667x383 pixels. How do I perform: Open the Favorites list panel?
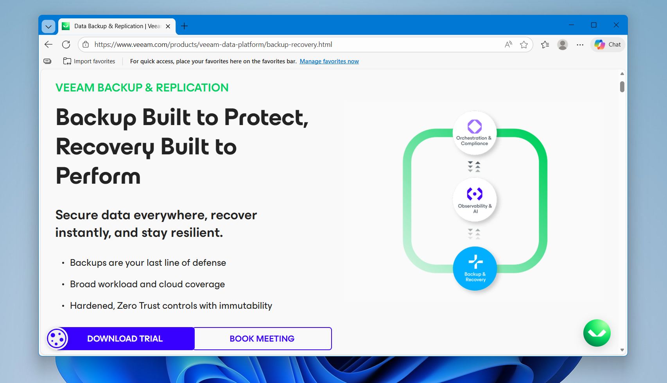545,44
